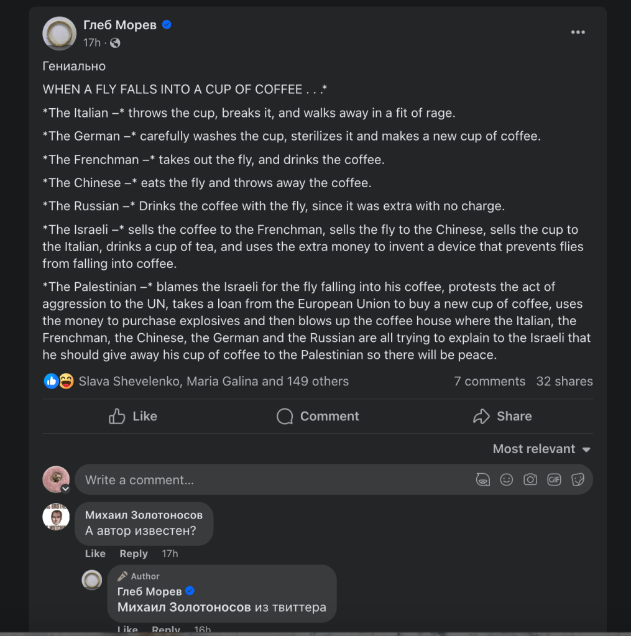View the 32 shares list
The width and height of the screenshot is (631, 636).
(564, 381)
